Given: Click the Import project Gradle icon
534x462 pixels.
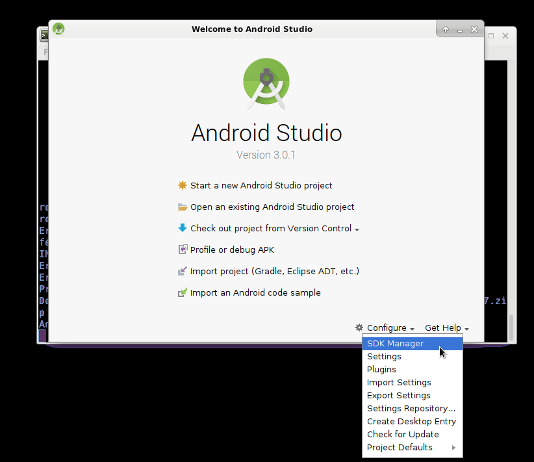Looking at the screenshot, I should coord(183,271).
